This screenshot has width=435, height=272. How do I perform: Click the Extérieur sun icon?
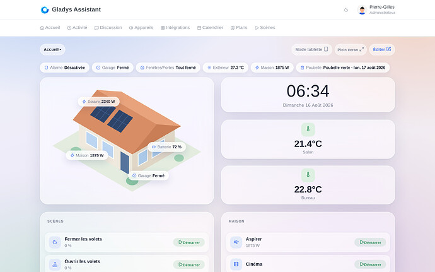pyautogui.click(x=209, y=68)
